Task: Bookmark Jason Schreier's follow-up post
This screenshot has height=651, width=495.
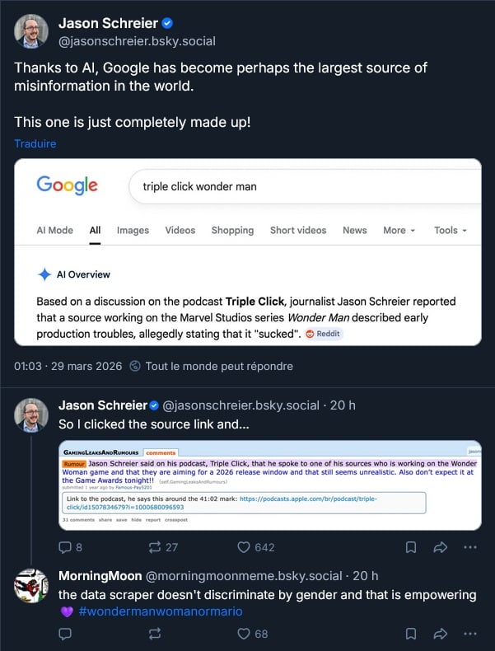Action: click(410, 546)
